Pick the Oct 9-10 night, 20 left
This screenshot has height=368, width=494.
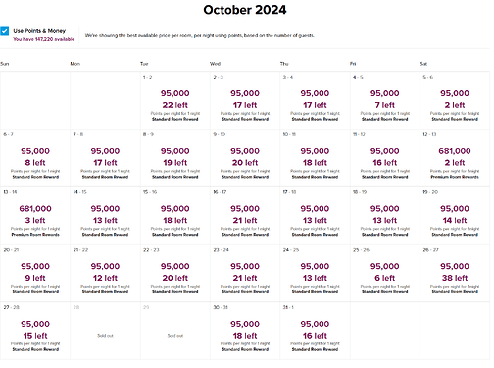[245, 158]
